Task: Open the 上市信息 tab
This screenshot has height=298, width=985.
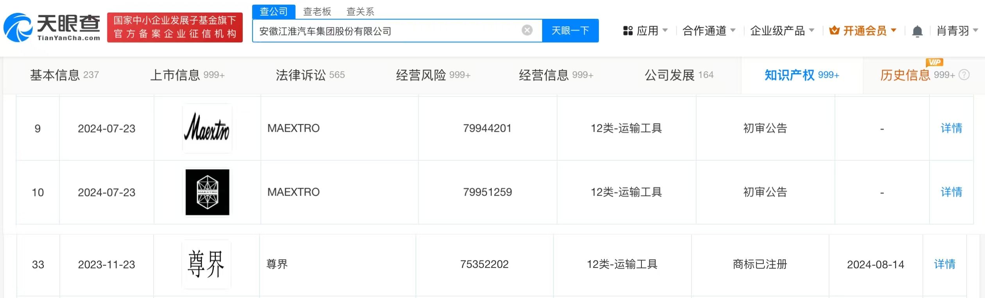Action: coord(187,75)
